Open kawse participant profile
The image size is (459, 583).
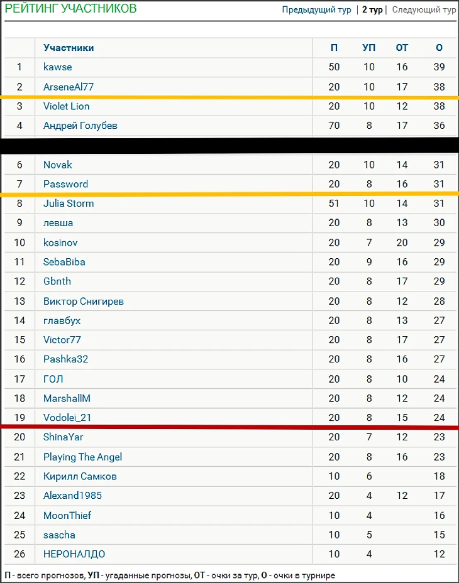(x=58, y=67)
